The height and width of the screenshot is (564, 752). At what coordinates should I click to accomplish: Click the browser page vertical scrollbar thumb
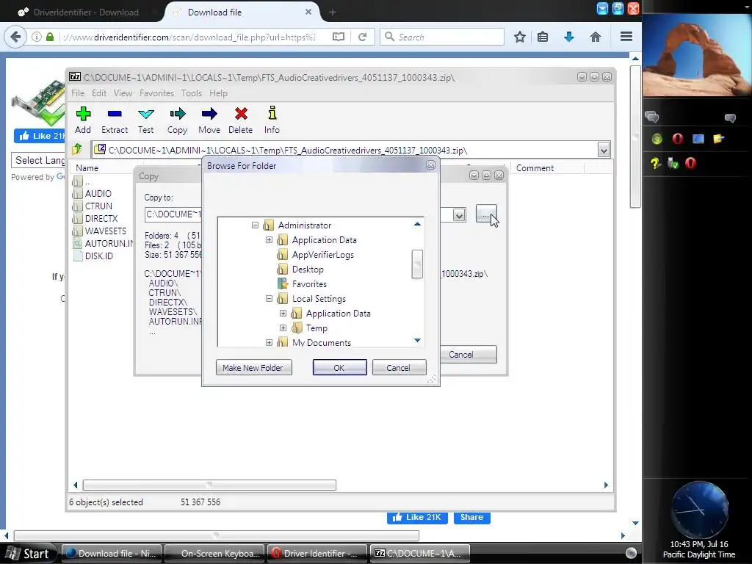tap(635, 136)
